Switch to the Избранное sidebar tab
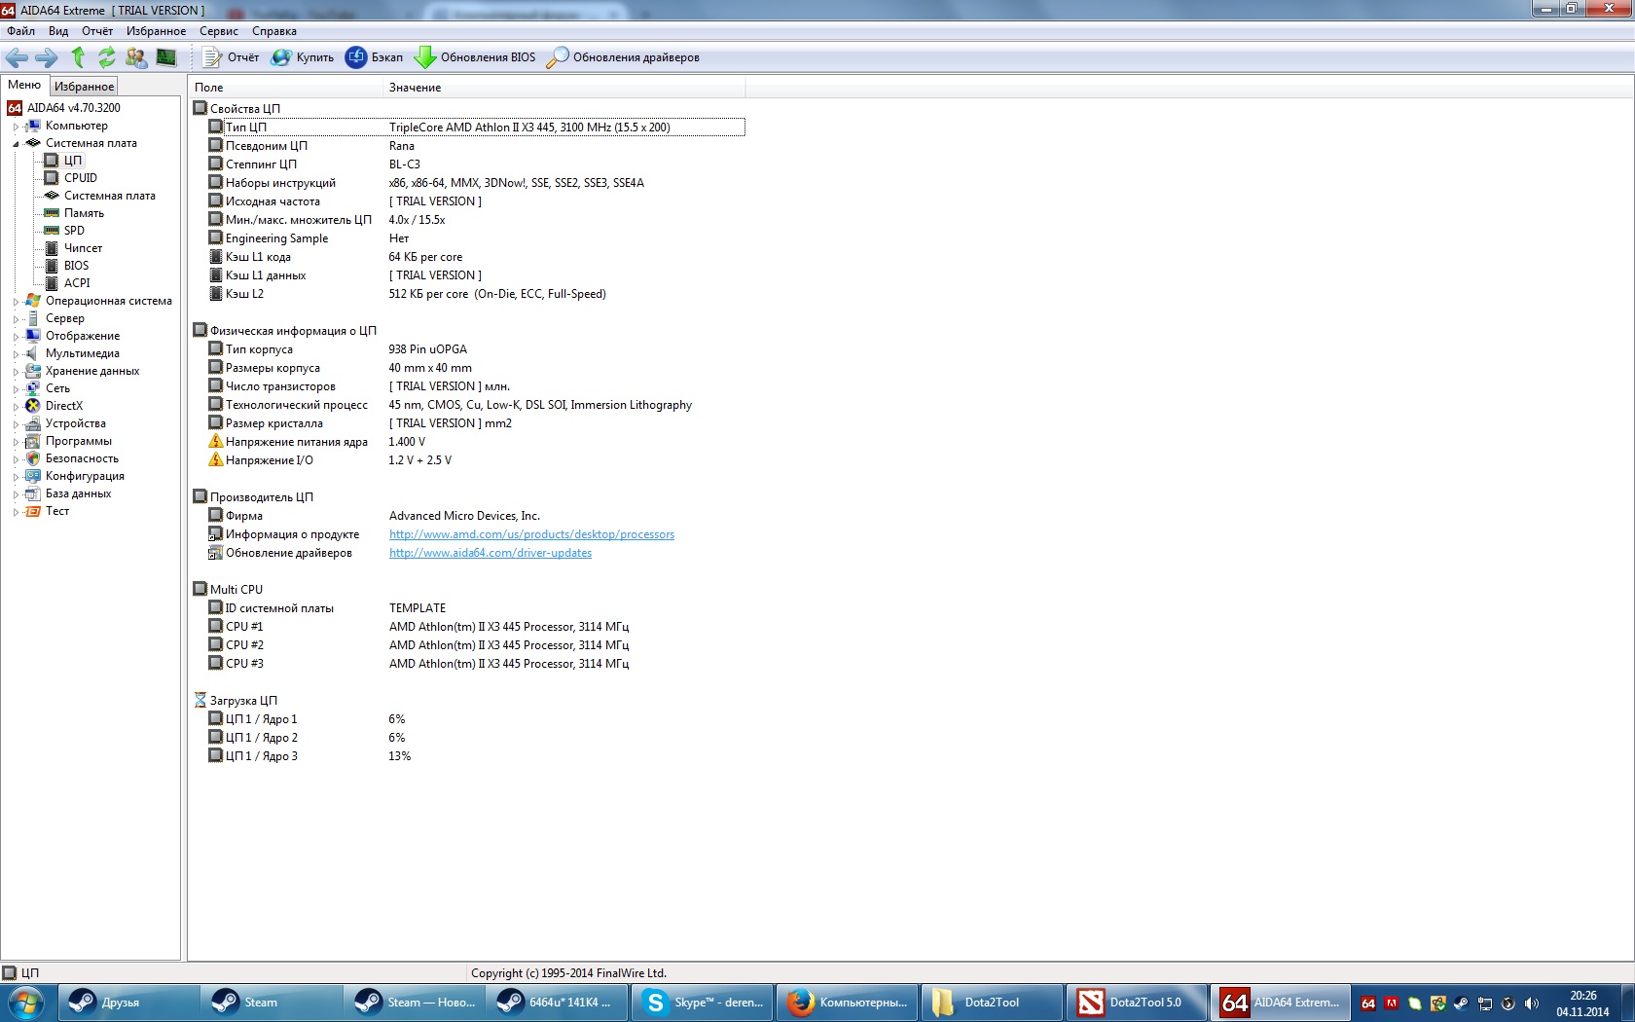The height and width of the screenshot is (1022, 1635). (84, 87)
